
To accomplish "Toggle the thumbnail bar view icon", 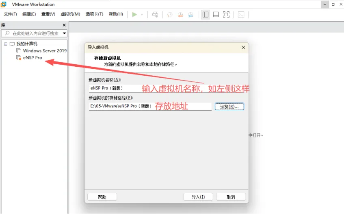I will click(x=216, y=15).
